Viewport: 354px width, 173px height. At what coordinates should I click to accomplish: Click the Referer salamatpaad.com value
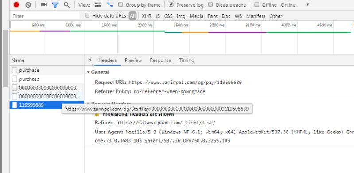[x=166, y=123]
